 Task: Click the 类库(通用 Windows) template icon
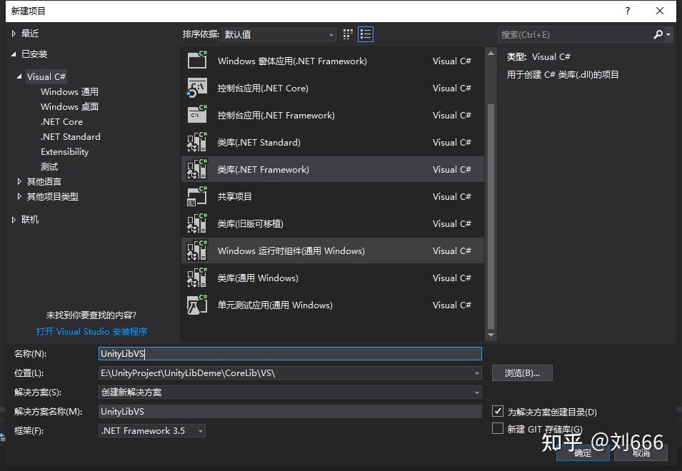197,277
